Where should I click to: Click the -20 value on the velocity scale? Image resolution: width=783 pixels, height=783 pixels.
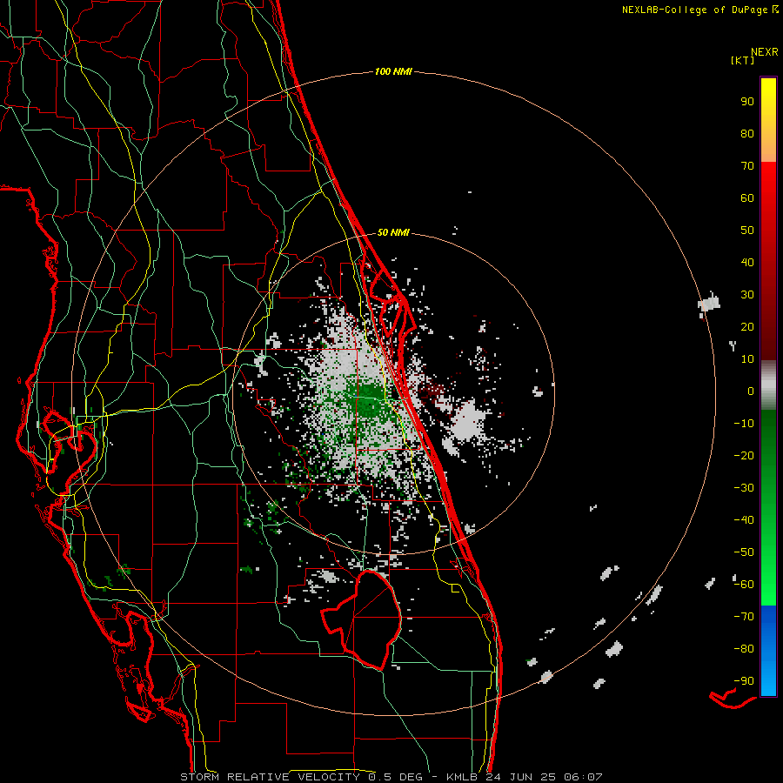point(744,455)
